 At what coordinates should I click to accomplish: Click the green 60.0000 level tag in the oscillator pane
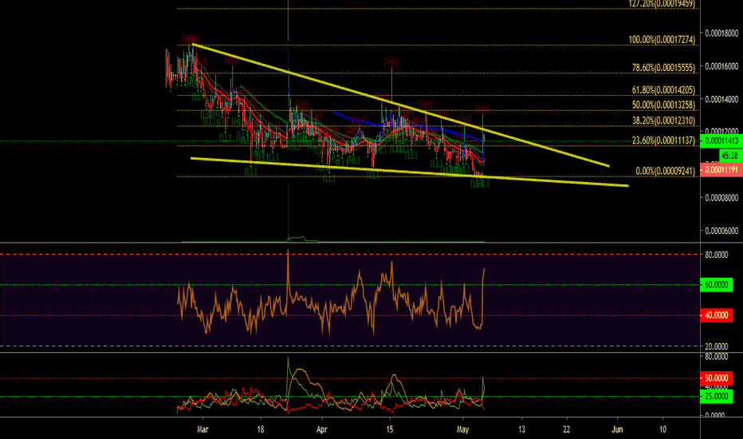(716, 285)
